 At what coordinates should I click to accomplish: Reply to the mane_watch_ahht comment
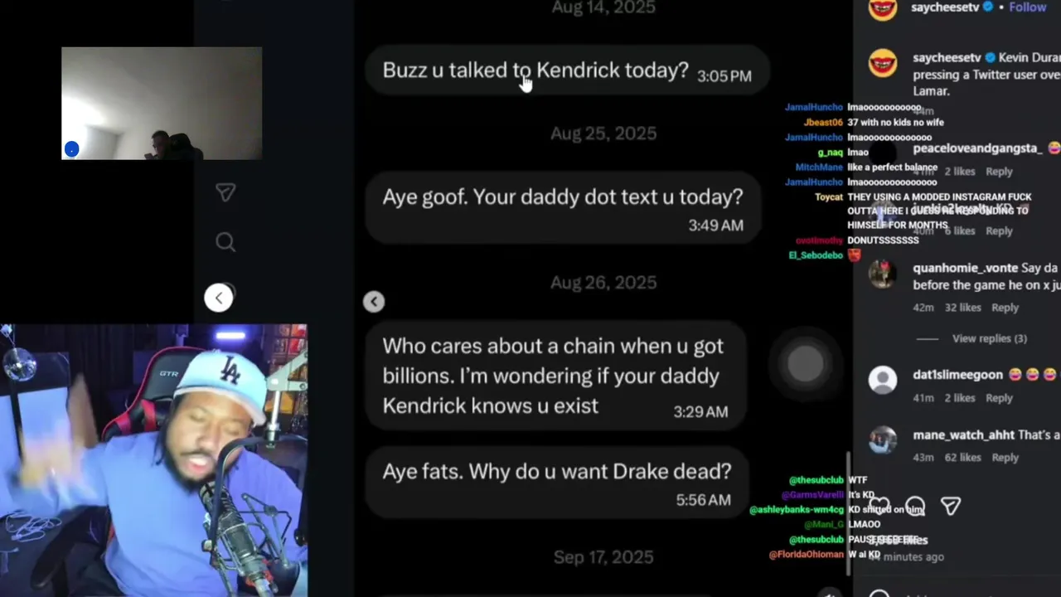pyautogui.click(x=1005, y=458)
